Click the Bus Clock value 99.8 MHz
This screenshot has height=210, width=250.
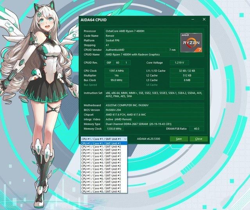(116, 80)
